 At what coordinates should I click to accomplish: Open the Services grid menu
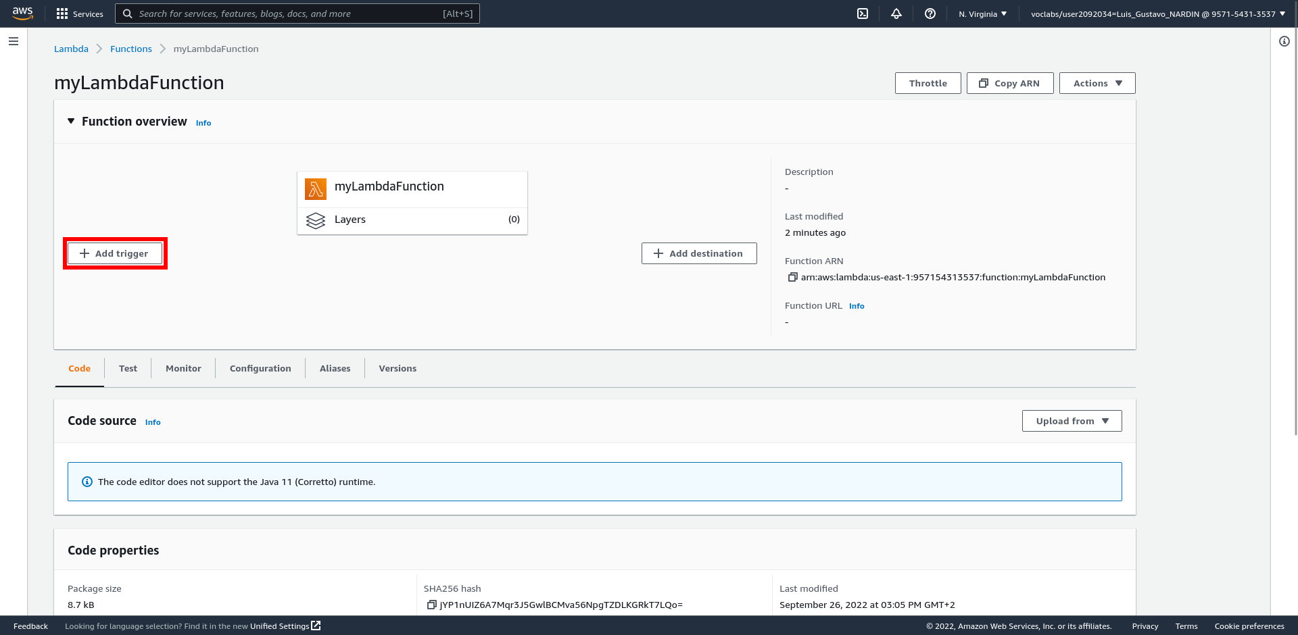point(80,14)
